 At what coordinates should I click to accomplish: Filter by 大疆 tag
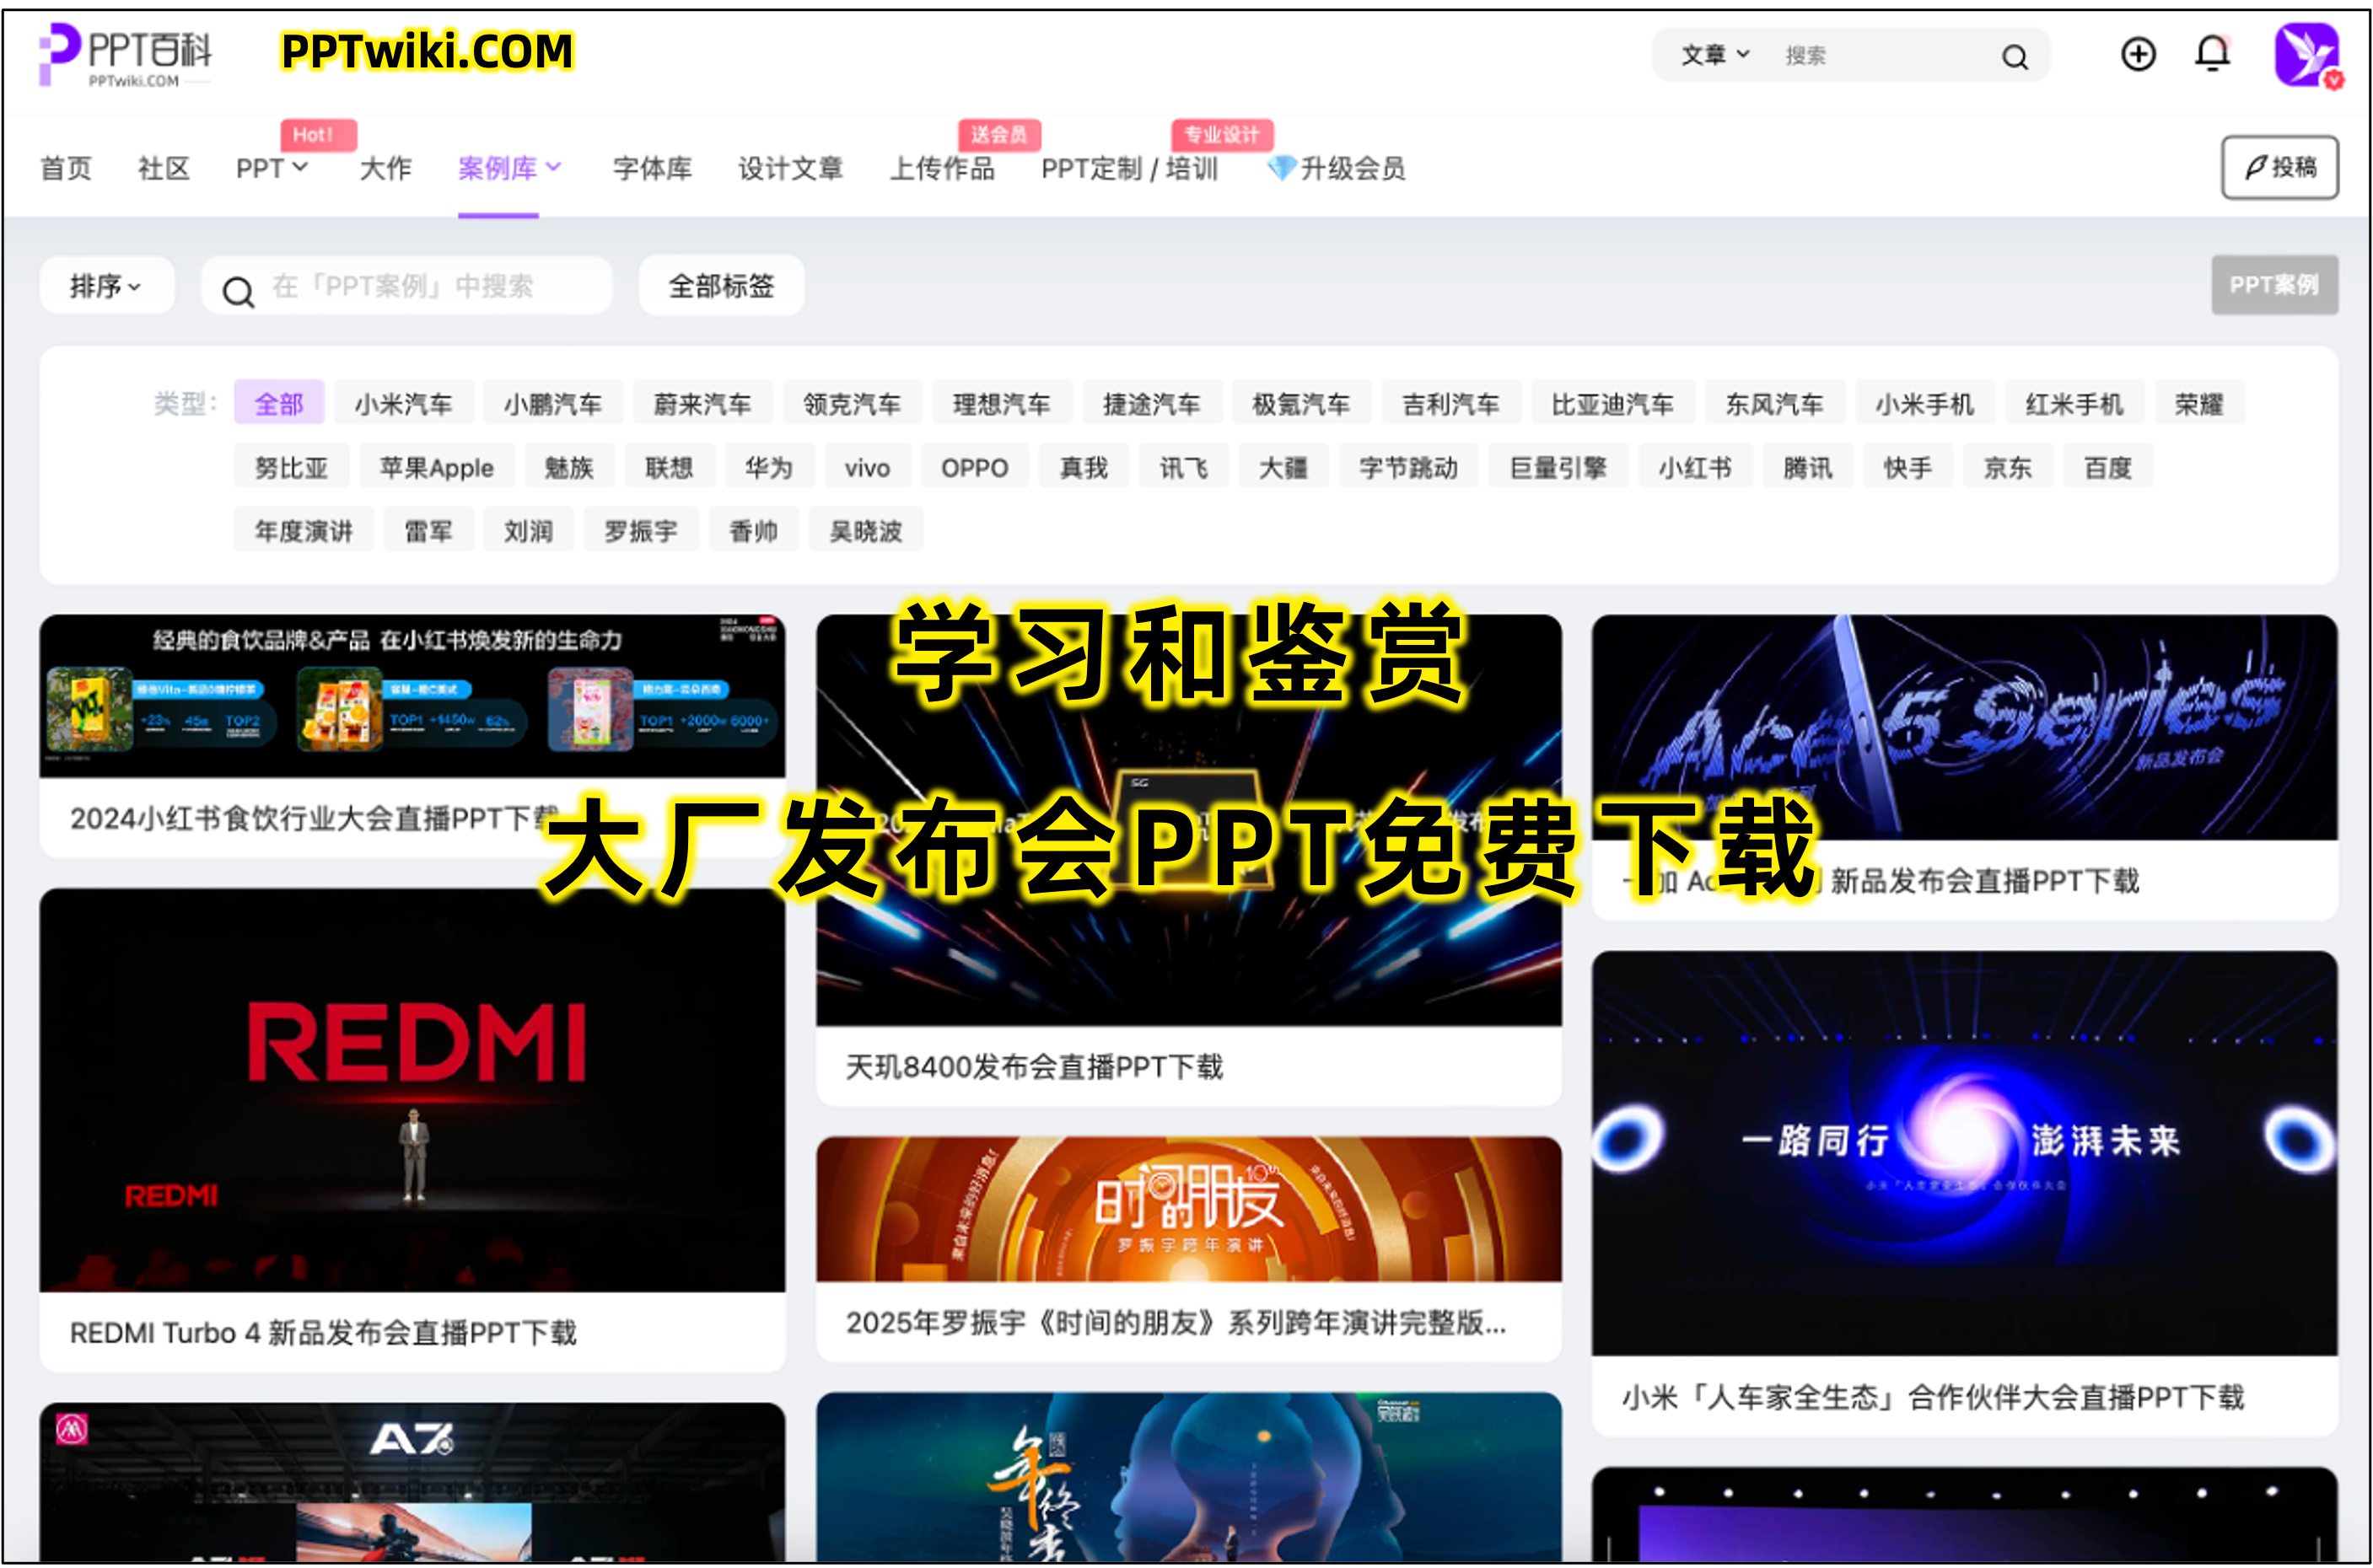pyautogui.click(x=1283, y=467)
